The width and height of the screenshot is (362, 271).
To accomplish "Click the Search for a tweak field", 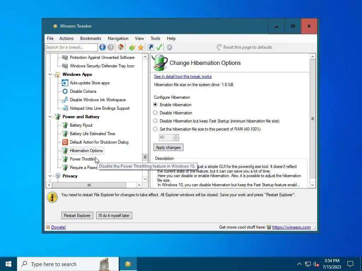I will [71, 47].
